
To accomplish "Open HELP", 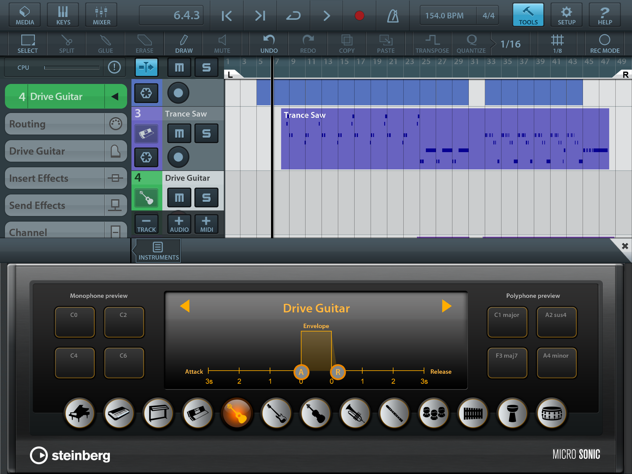I will tap(605, 15).
